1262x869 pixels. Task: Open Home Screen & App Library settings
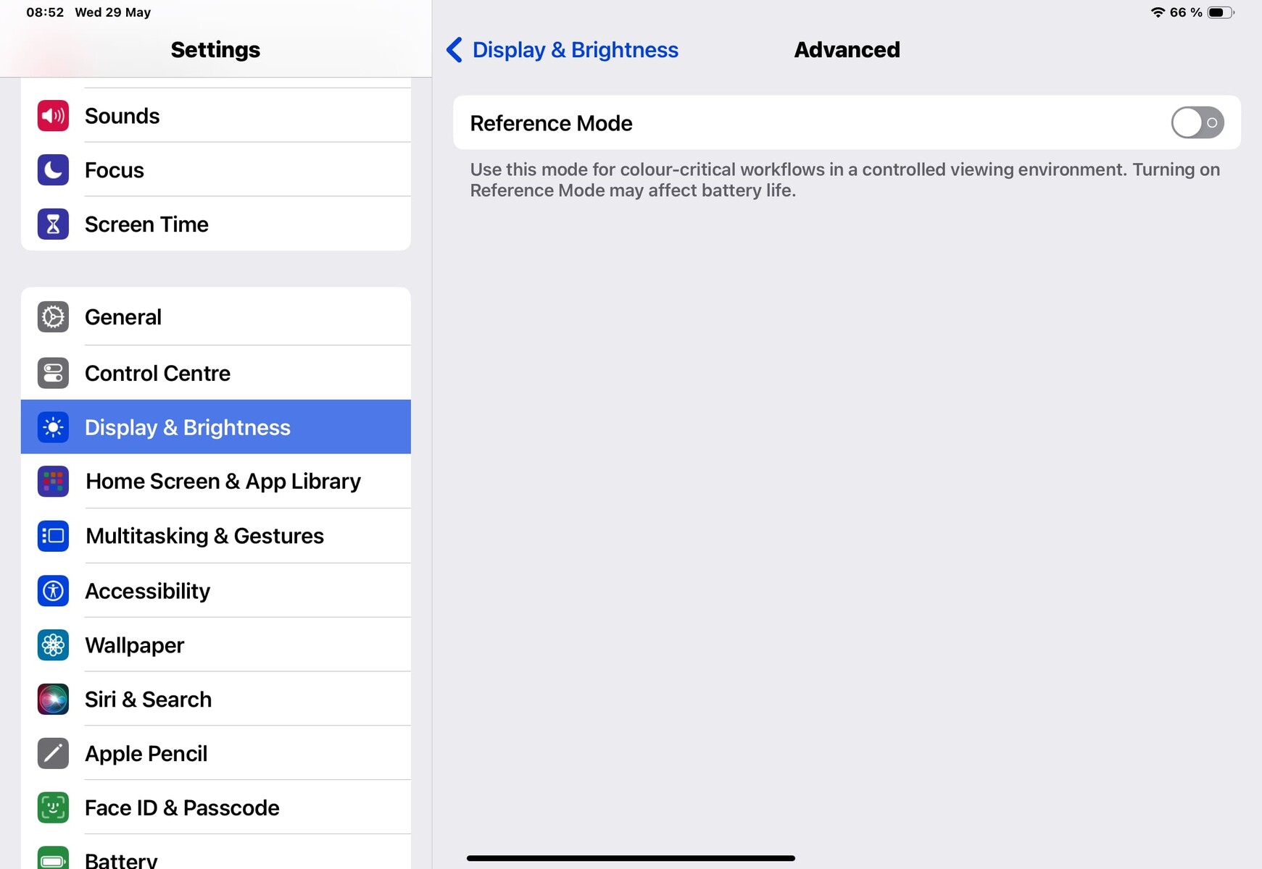click(216, 482)
